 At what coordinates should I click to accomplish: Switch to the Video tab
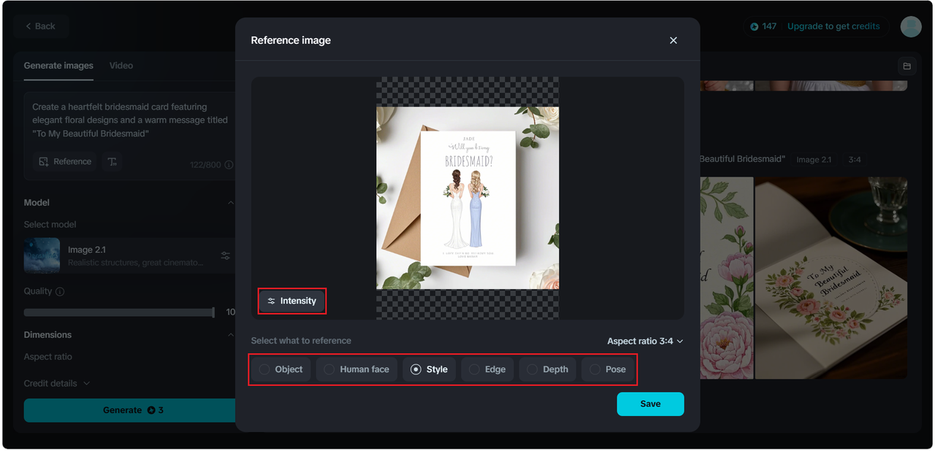(121, 66)
